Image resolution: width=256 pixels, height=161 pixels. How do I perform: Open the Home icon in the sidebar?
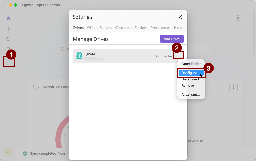pyautogui.click(x=8, y=18)
